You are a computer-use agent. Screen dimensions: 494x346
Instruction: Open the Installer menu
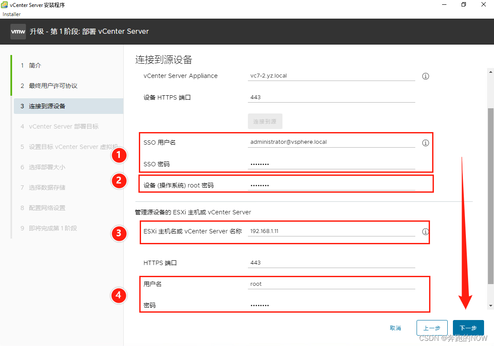click(x=12, y=14)
